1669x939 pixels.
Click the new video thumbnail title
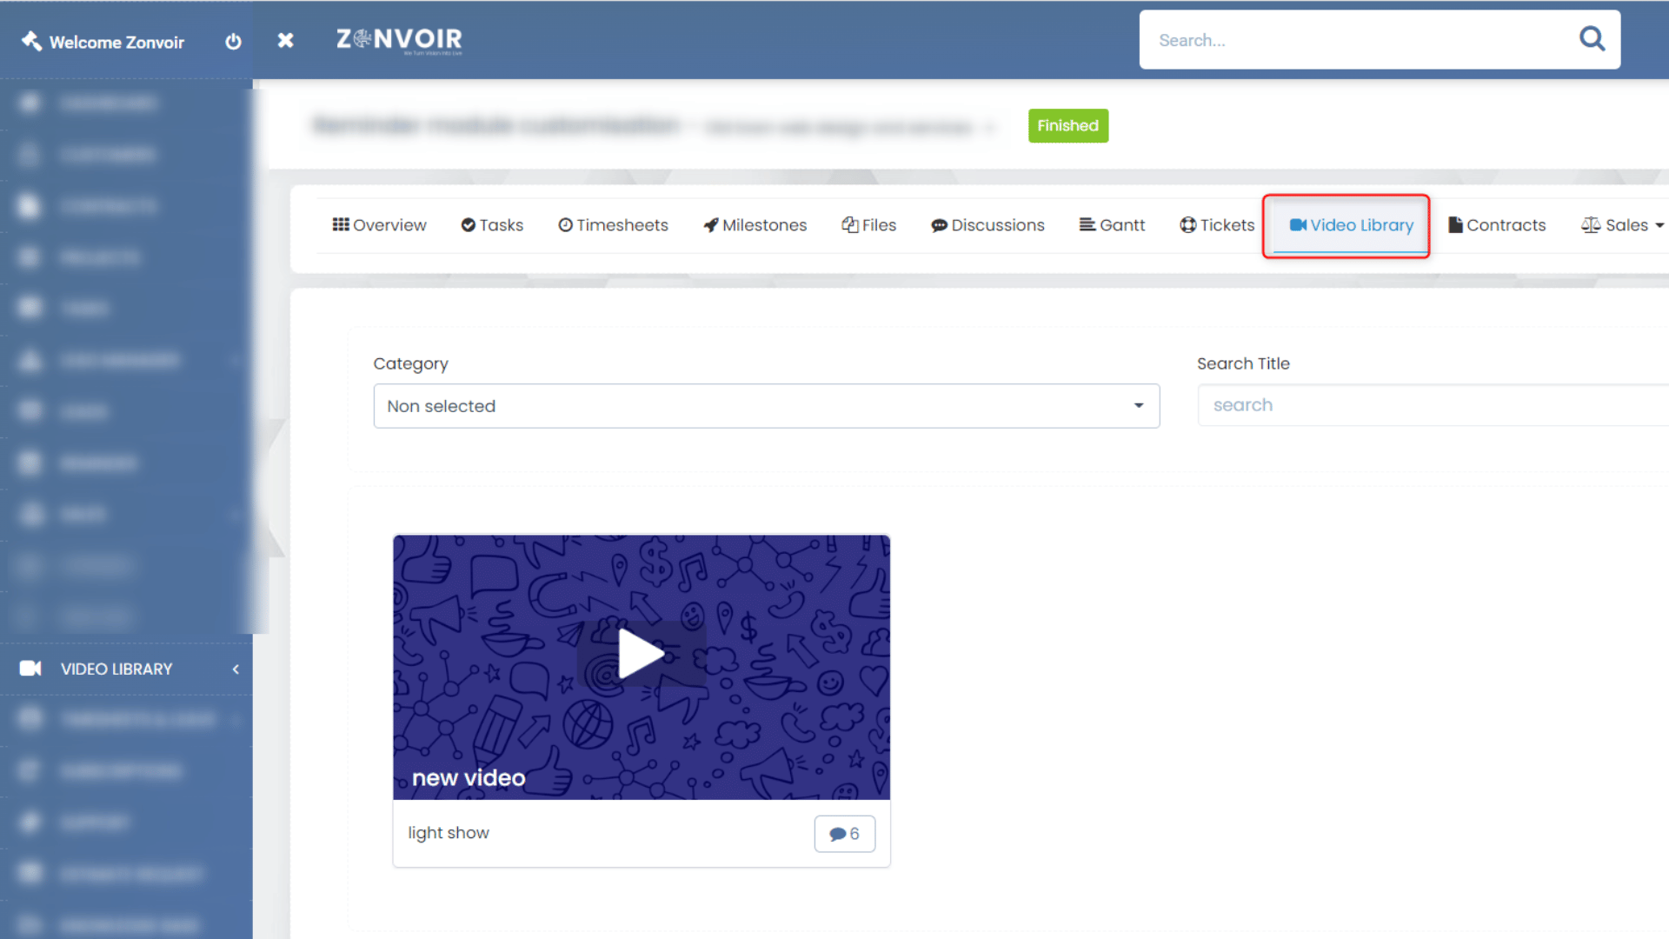tap(469, 778)
